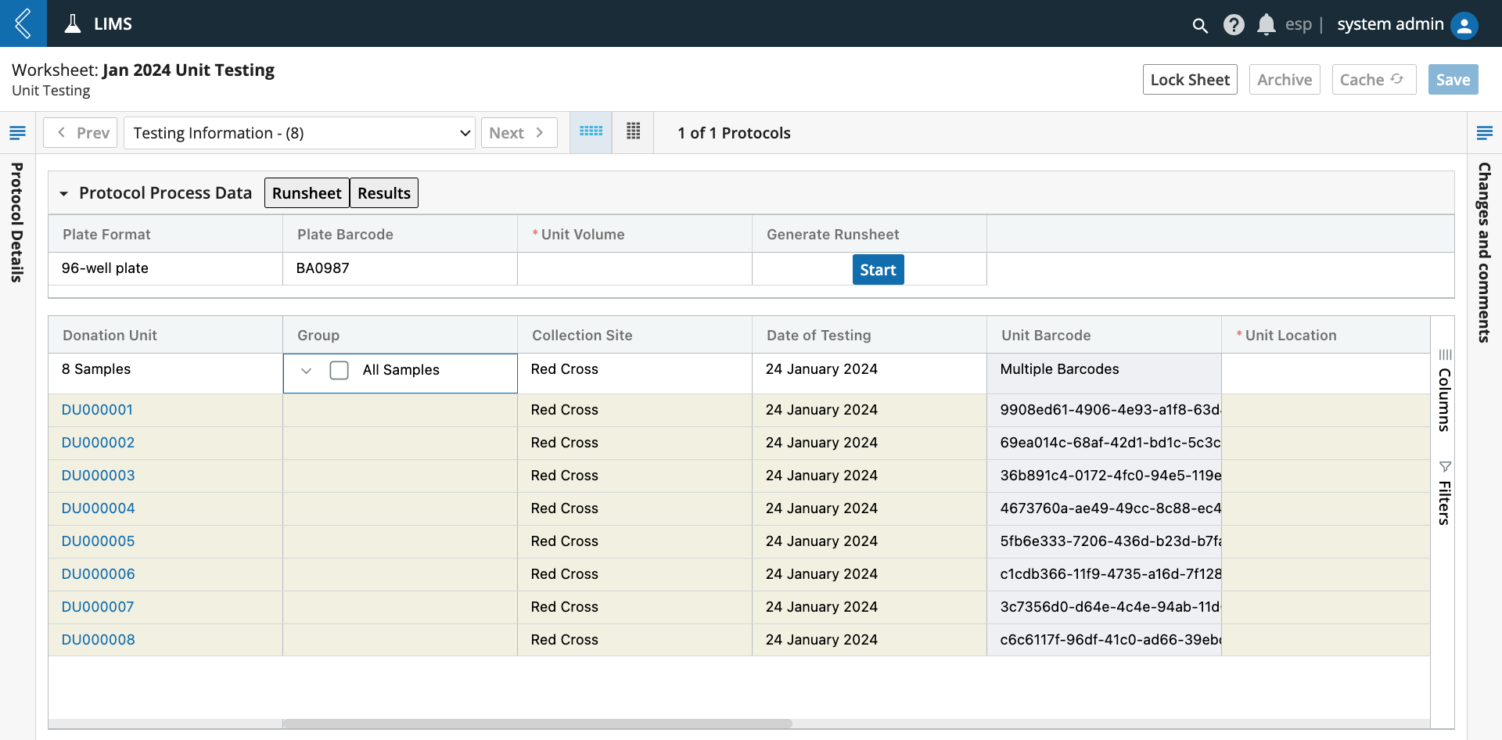Image resolution: width=1502 pixels, height=740 pixels.
Task: Open donation unit DU000003 link
Action: point(98,476)
